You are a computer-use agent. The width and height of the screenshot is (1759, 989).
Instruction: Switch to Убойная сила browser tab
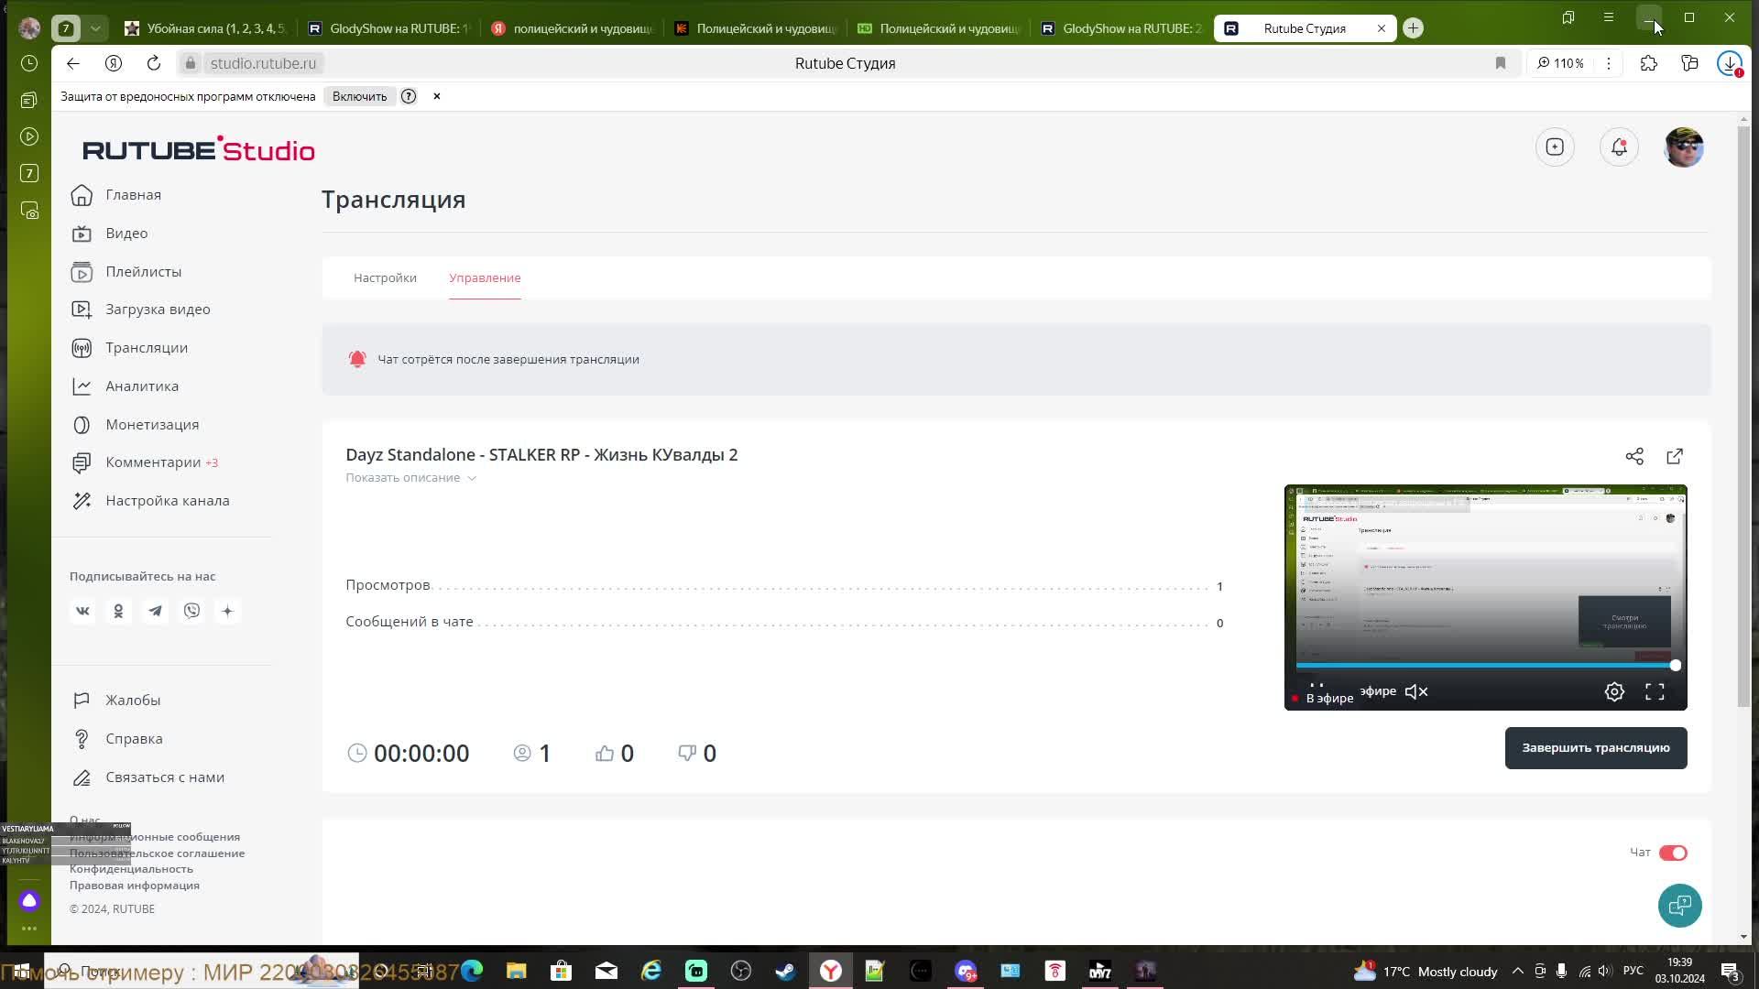pos(206,28)
